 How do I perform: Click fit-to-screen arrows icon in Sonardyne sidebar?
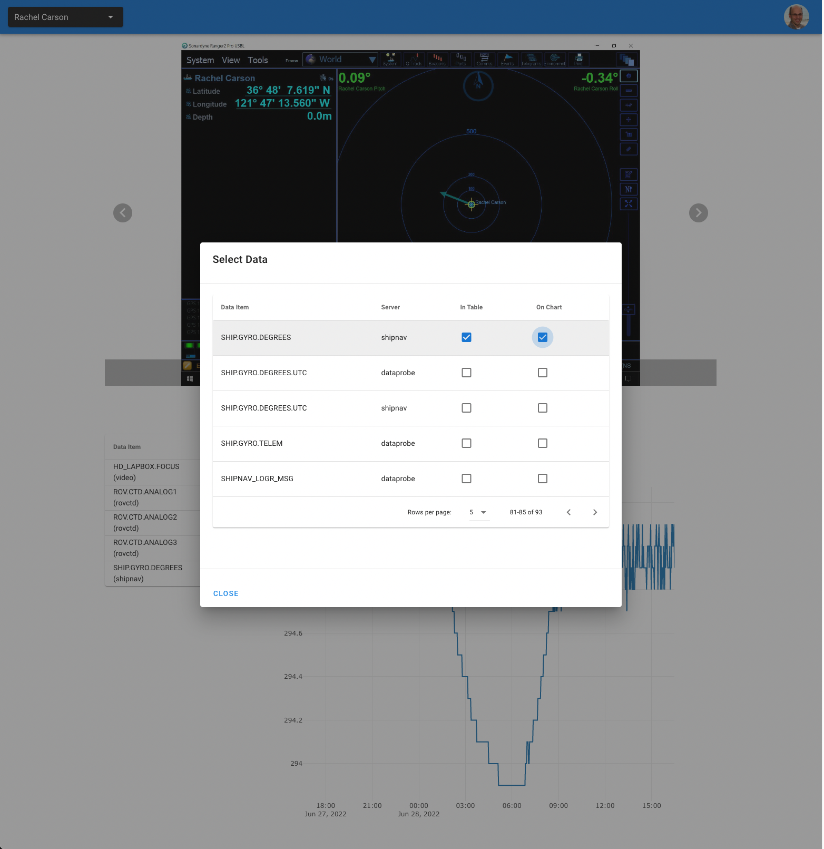pyautogui.click(x=629, y=204)
